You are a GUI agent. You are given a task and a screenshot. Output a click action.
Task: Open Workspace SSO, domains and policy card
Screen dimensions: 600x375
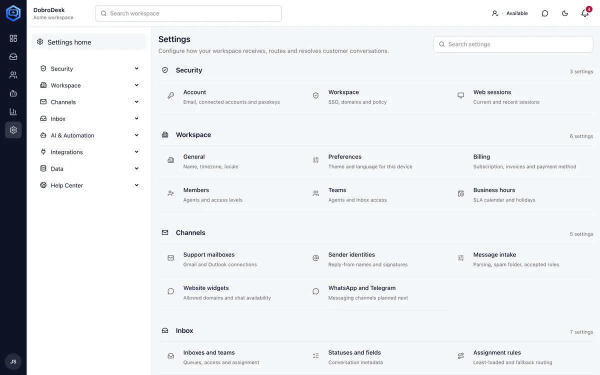click(x=375, y=97)
